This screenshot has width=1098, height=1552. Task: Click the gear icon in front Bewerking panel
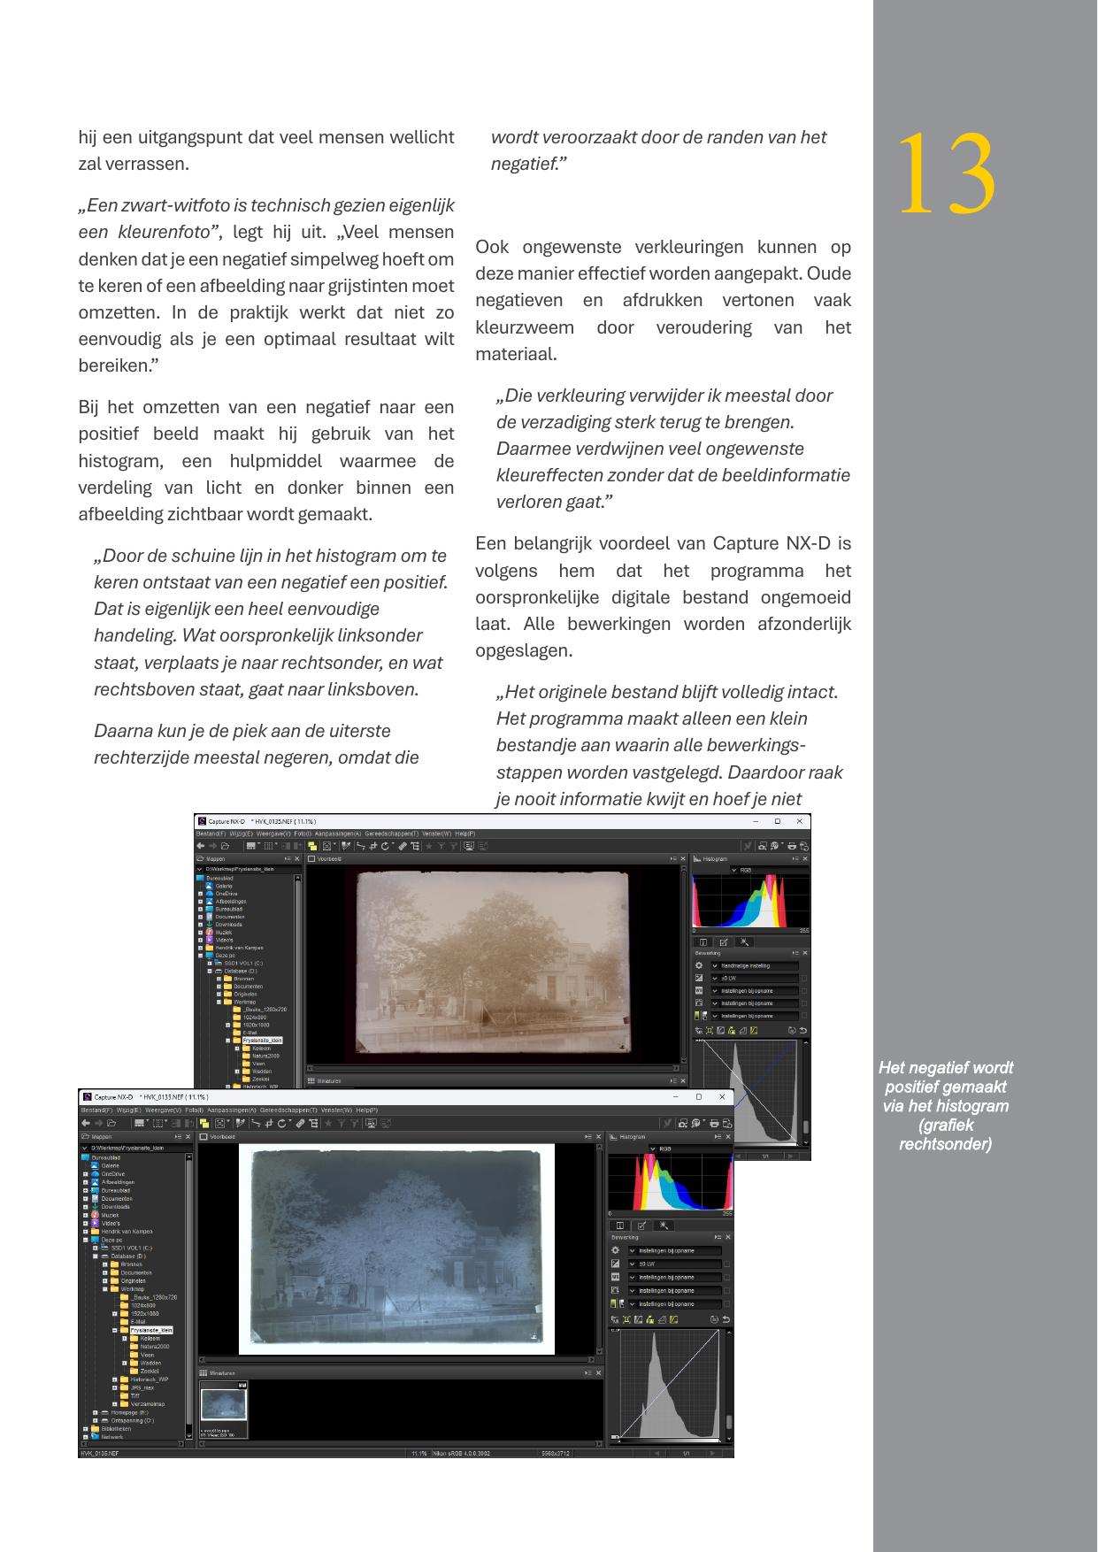[x=615, y=1250]
